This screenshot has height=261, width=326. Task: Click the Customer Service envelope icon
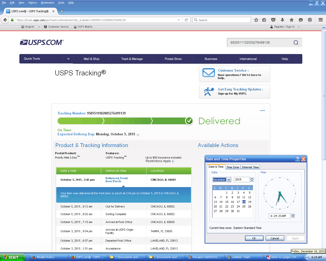[x=209, y=73]
